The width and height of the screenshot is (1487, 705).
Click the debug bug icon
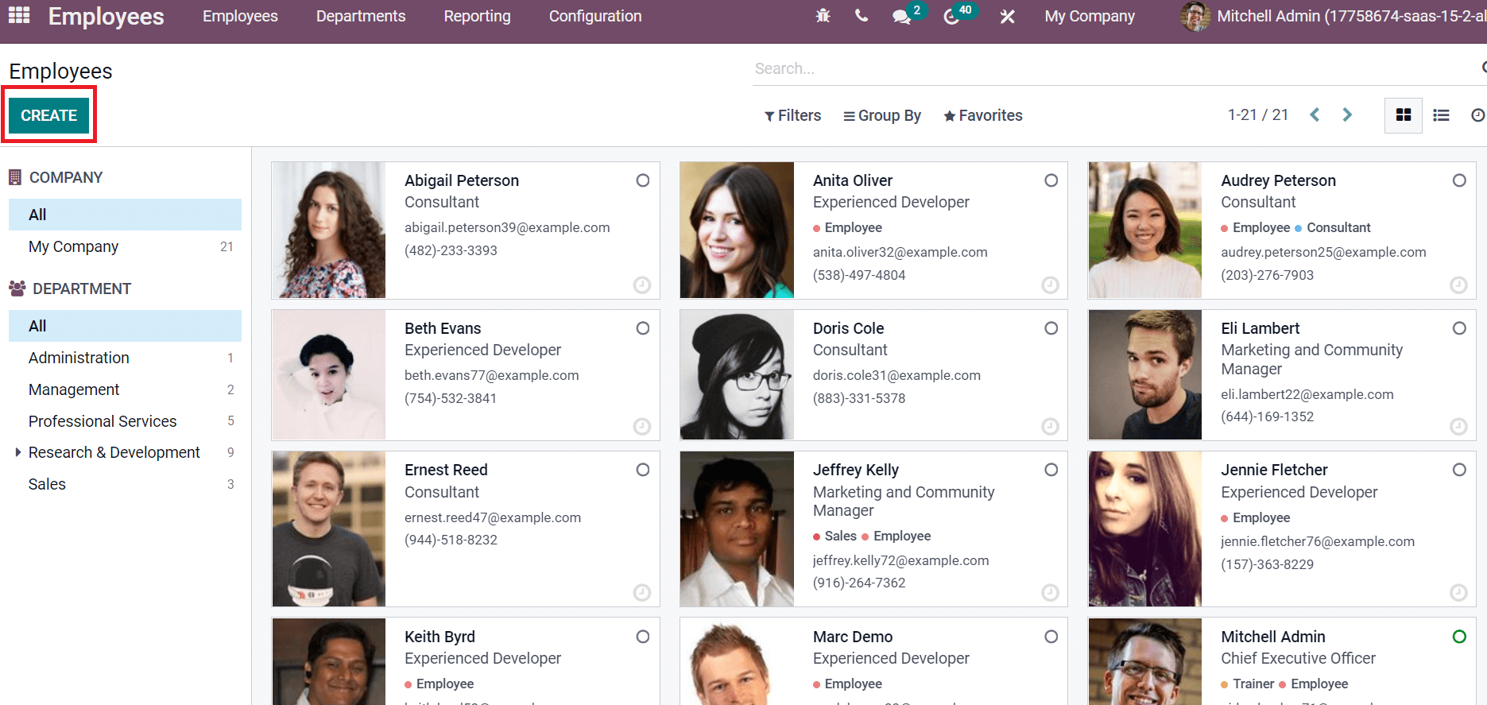click(x=823, y=16)
